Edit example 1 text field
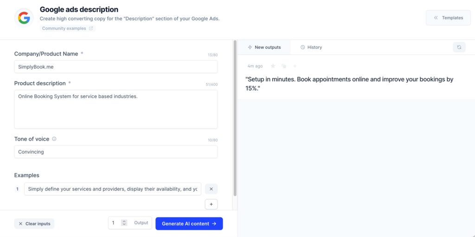 point(113,189)
